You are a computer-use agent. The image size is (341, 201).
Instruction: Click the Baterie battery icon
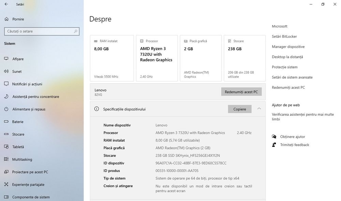pos(6,121)
